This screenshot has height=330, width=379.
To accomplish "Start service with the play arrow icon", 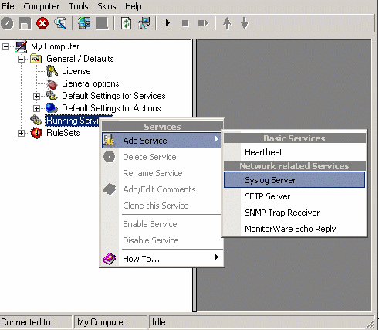I will (168, 23).
